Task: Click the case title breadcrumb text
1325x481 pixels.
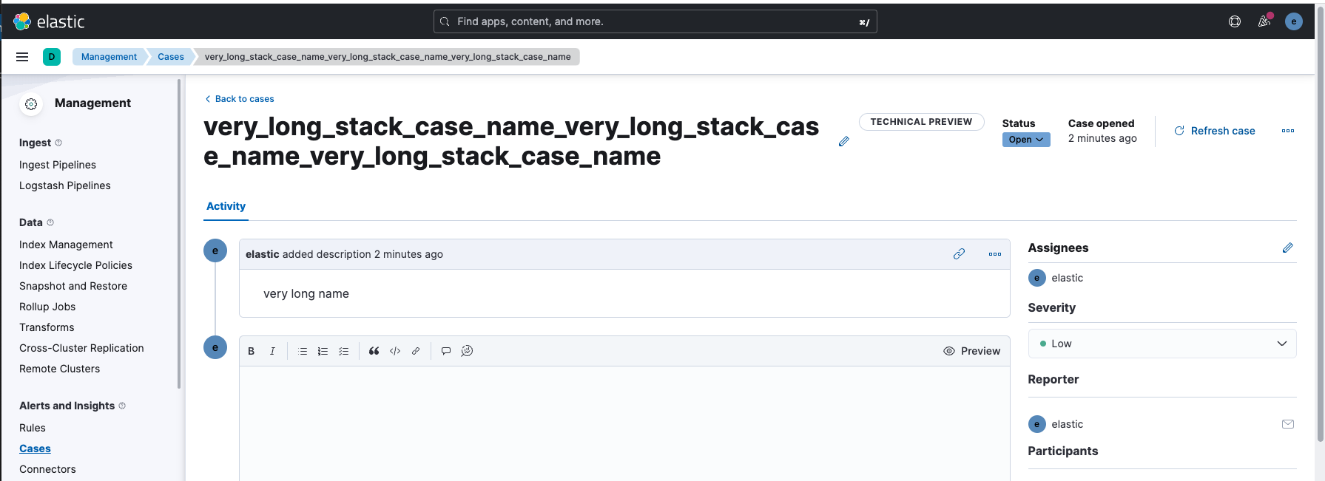Action: (388, 57)
